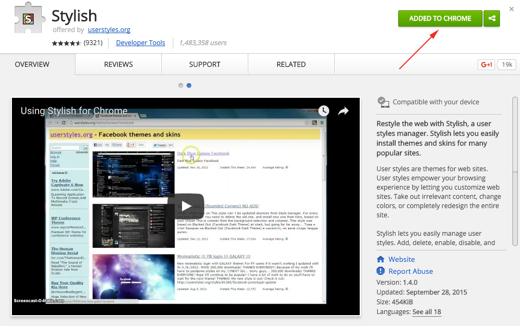Play the Using Stylish for Chrome video
520x326 pixels.
pos(186,206)
